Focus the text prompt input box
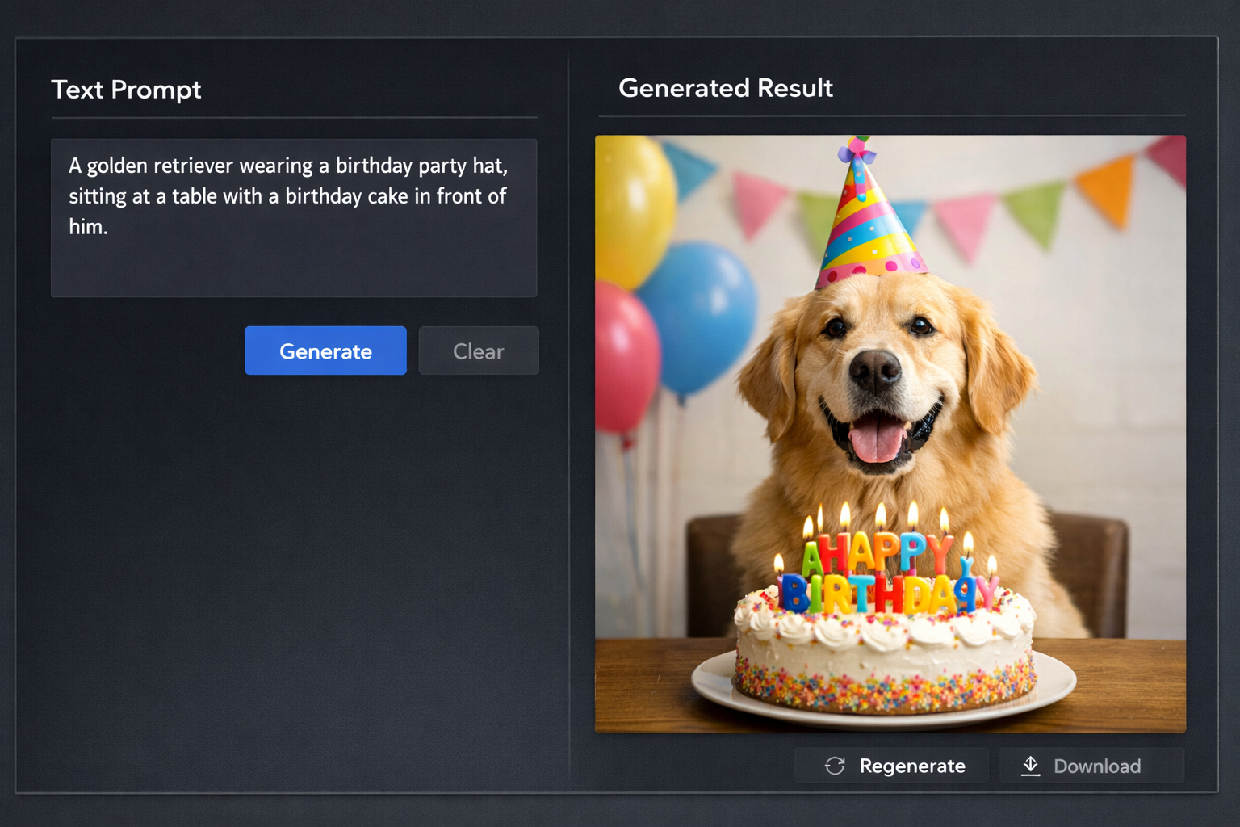This screenshot has height=827, width=1240. [294, 217]
